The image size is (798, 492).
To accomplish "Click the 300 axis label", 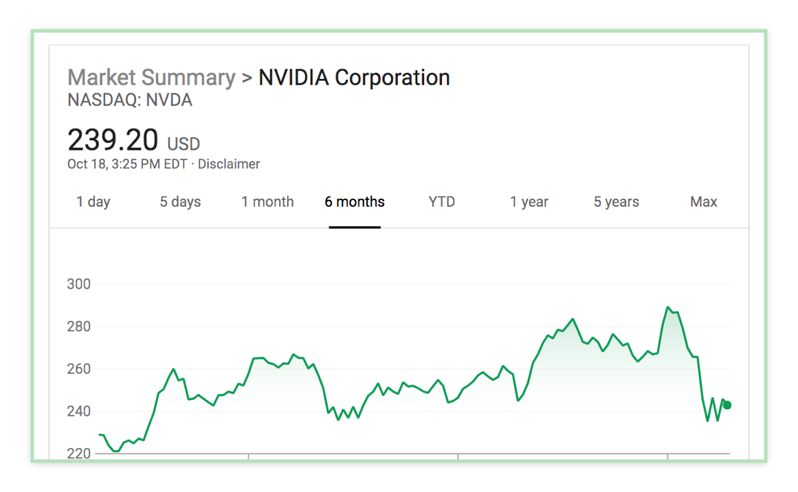I will click(79, 284).
